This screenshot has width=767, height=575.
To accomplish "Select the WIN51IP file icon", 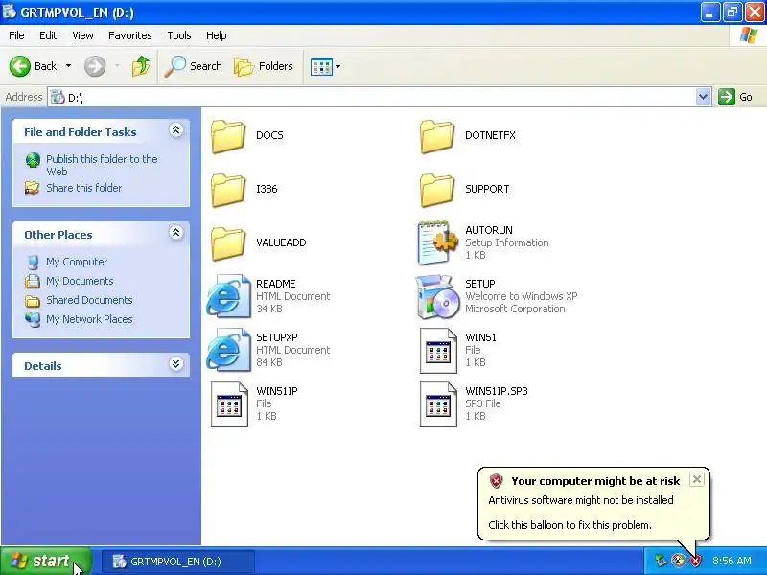I will click(x=229, y=404).
